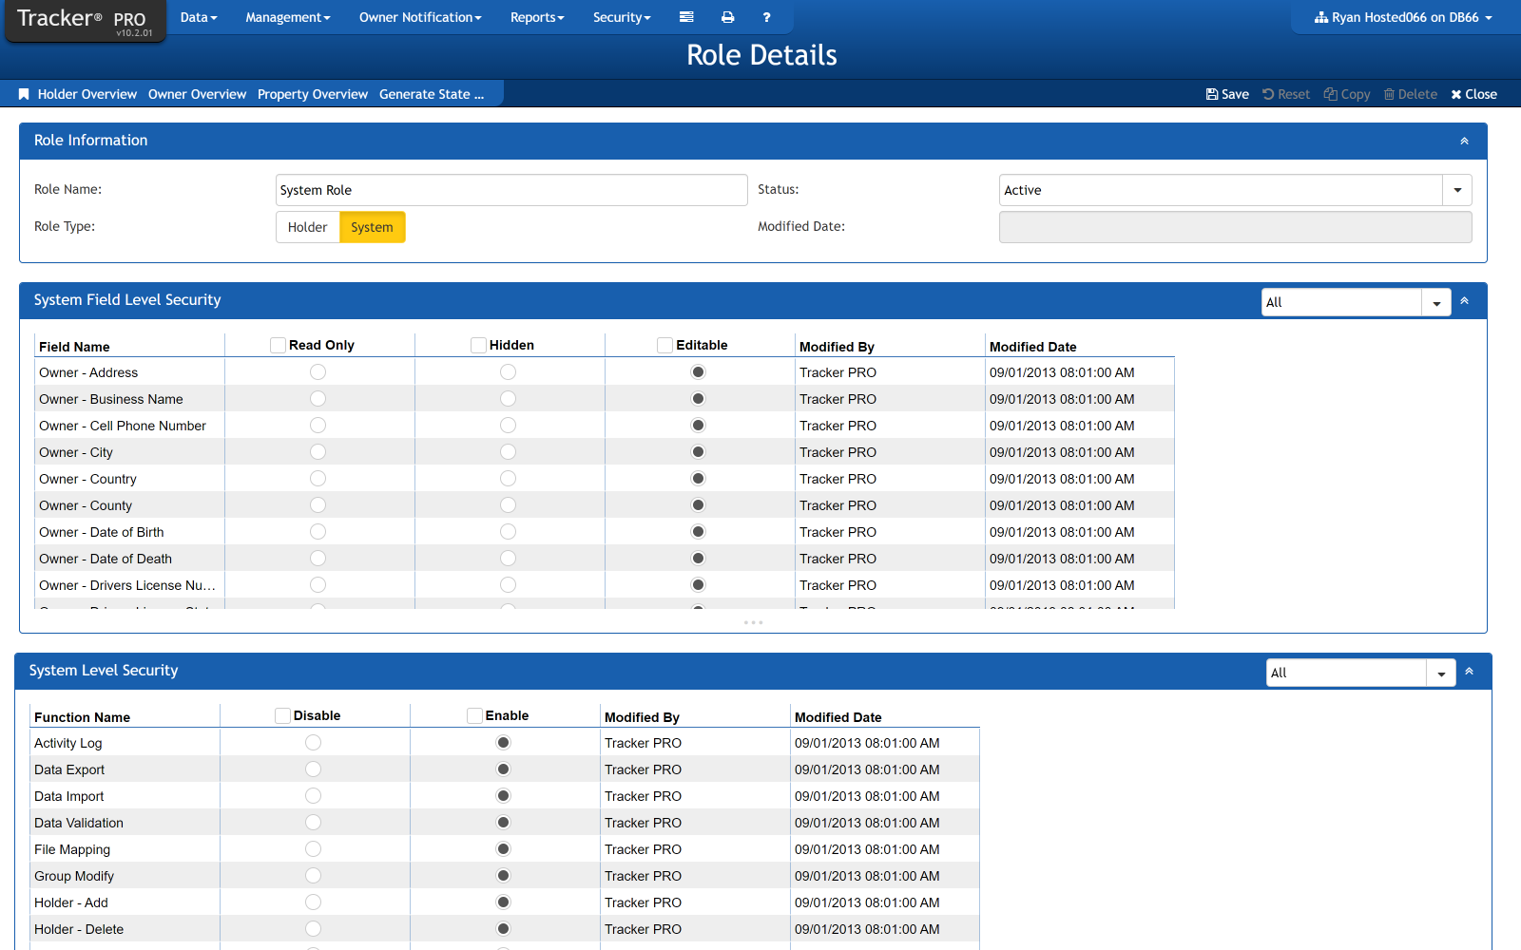Select the Holder role type button

(307, 226)
